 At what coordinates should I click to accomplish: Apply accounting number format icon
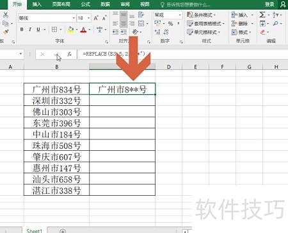(157, 23)
